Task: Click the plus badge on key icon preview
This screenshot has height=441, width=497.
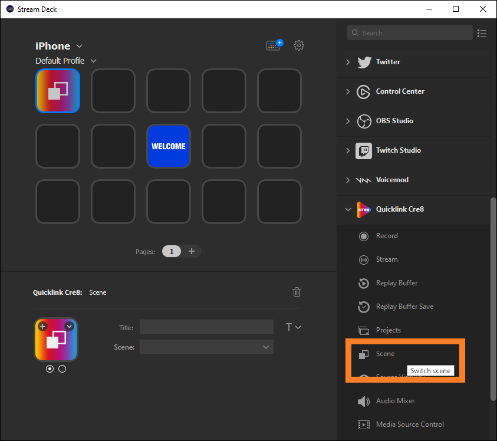Action: coord(43,326)
